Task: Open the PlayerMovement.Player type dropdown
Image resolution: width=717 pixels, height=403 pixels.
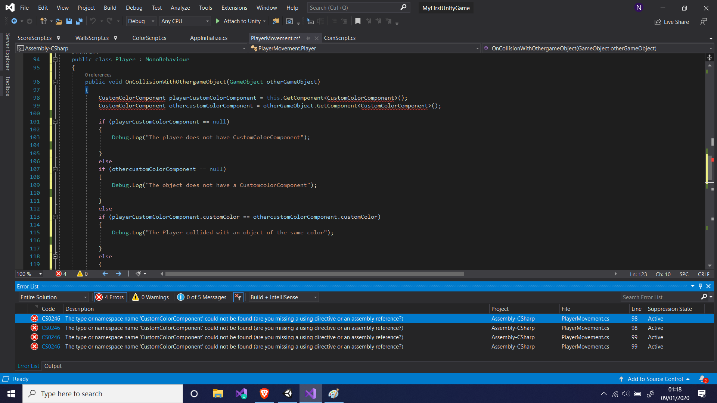Action: point(364,49)
